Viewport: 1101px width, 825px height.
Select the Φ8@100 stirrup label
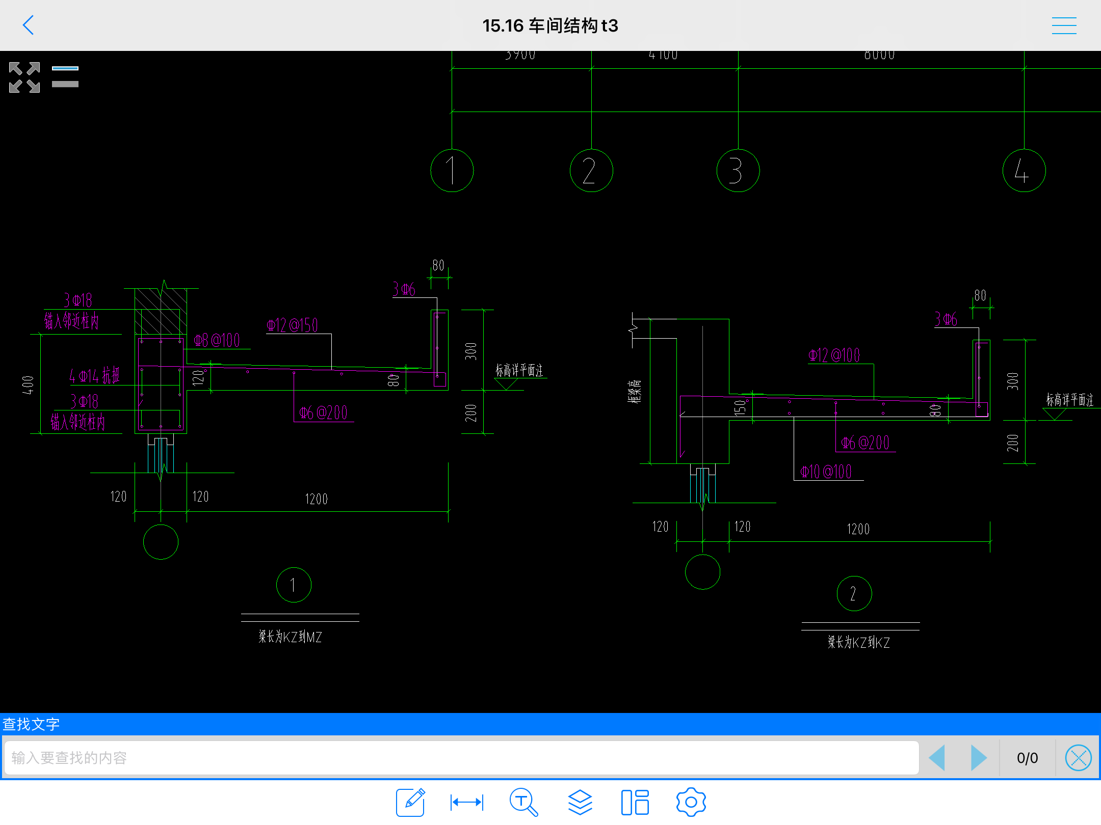click(x=217, y=340)
